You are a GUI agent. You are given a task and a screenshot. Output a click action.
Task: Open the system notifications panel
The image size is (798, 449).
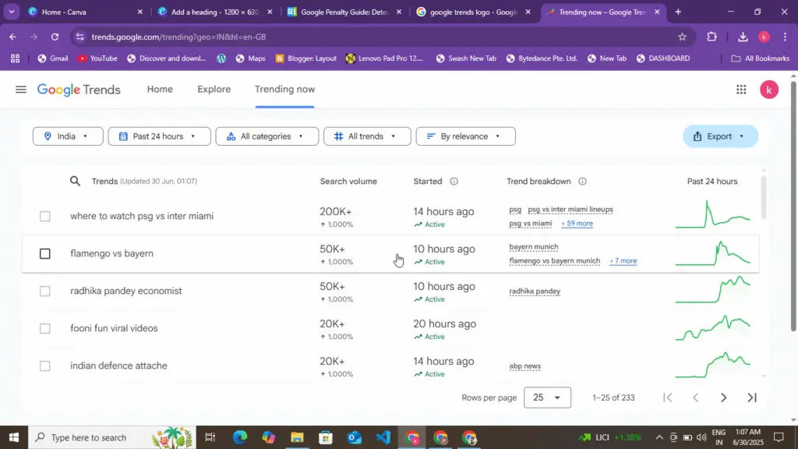(x=779, y=437)
